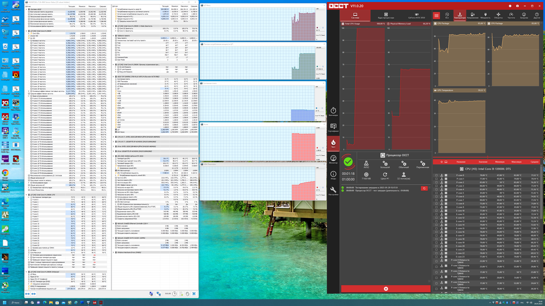Tick the P-core 1 checkbox
Image resolution: width=545 pixels, height=306 pixels.
(x=437, y=179)
